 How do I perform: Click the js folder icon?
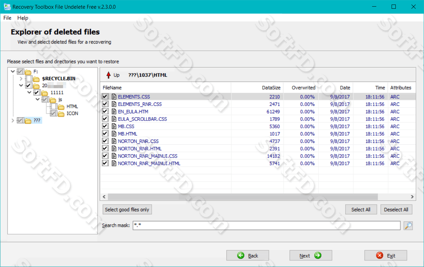(x=53, y=100)
